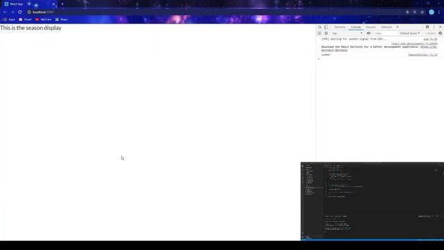This screenshot has width=444, height=250.
Task: View site information icon in address bar
Action: (x=29, y=12)
